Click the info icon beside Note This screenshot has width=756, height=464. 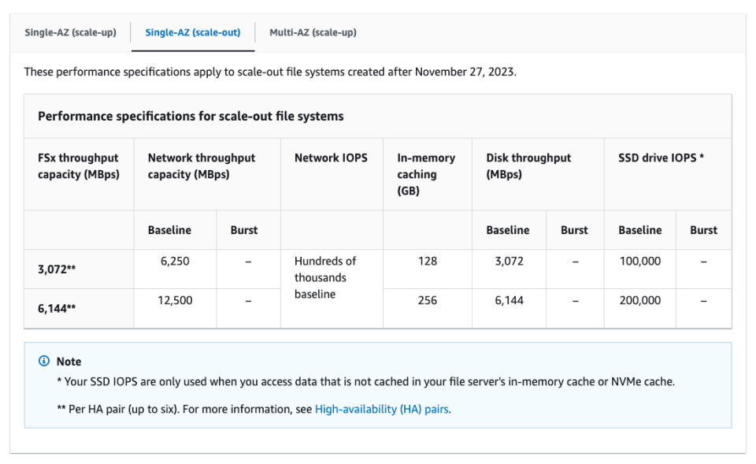[43, 362]
